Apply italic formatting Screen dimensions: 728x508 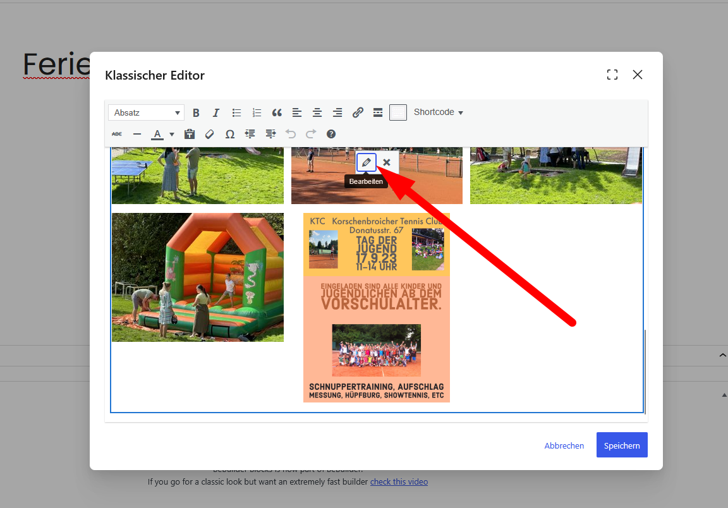coord(216,113)
